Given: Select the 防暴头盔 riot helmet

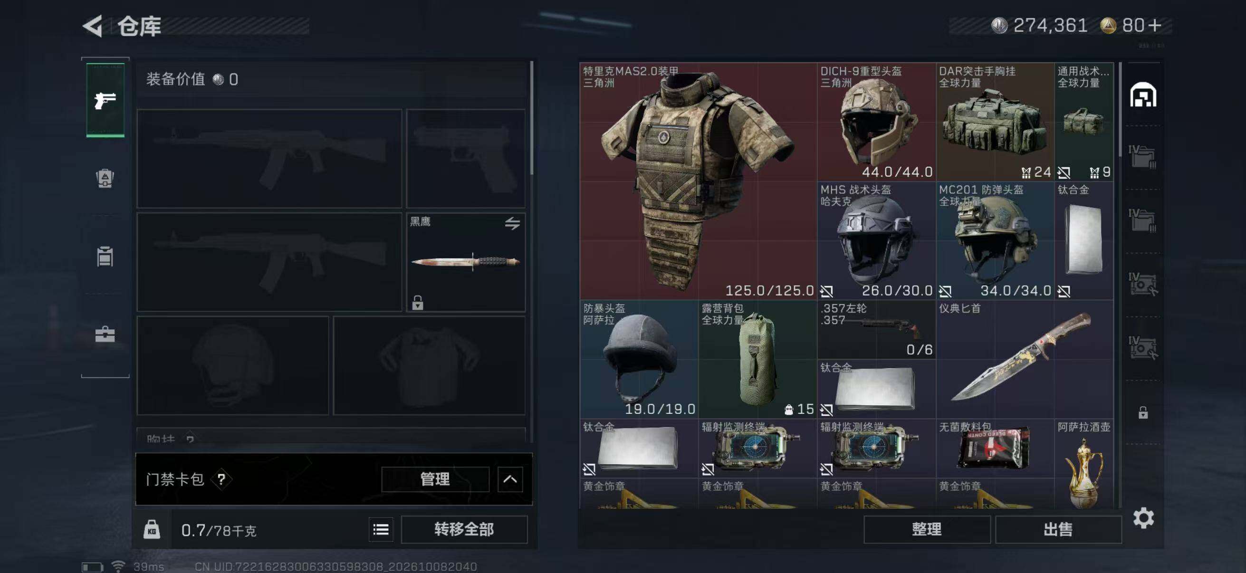Looking at the screenshot, I should click(x=639, y=359).
